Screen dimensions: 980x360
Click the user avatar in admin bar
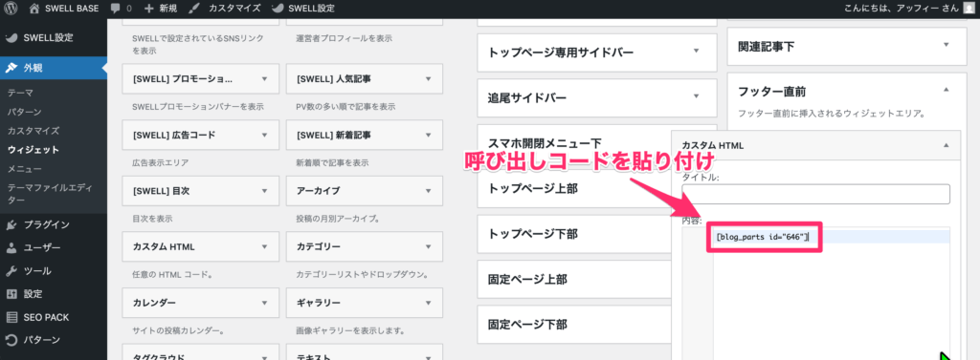969,9
